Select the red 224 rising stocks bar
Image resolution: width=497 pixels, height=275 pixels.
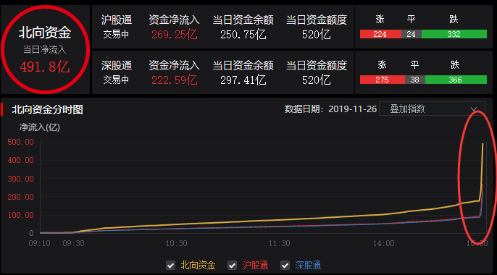[x=380, y=34]
